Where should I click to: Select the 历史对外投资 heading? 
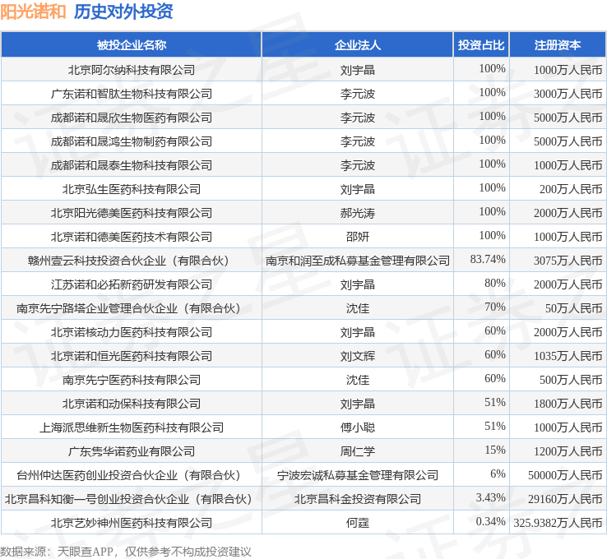click(x=123, y=12)
